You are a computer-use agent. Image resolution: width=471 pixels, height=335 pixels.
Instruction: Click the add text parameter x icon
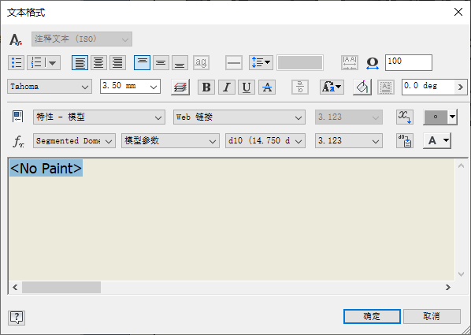(x=405, y=117)
